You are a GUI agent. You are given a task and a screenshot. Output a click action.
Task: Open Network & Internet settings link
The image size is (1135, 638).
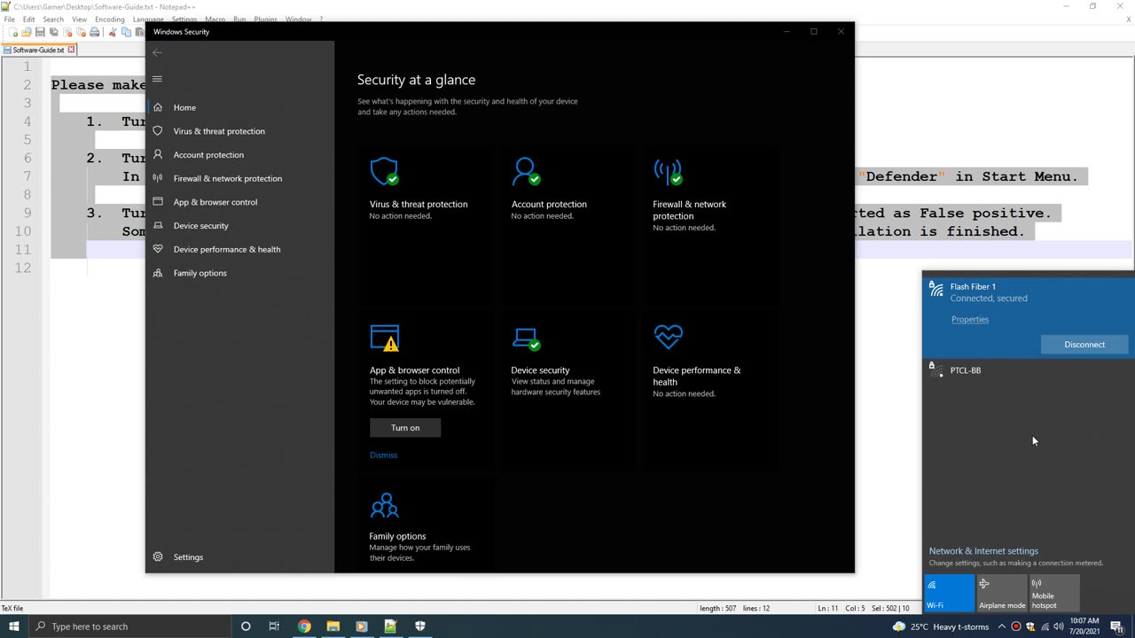(983, 551)
